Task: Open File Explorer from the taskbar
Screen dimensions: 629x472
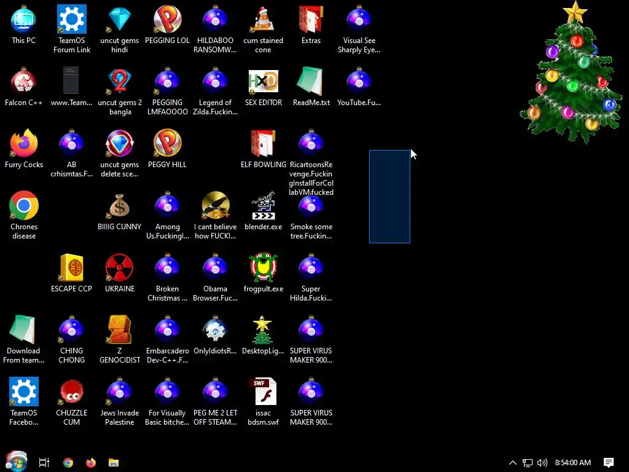Action: [114, 462]
